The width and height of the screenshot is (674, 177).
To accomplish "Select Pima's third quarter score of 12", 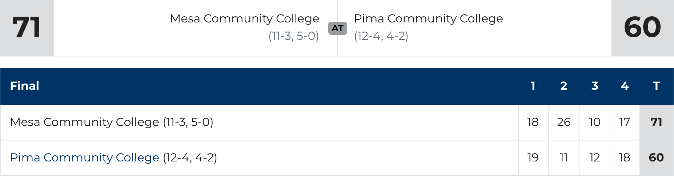I will [x=594, y=157].
